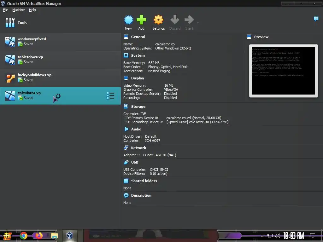Screen dimensions: 323x242
Task: Open Google Chrome from the taskbar
Action: click(23, 236)
